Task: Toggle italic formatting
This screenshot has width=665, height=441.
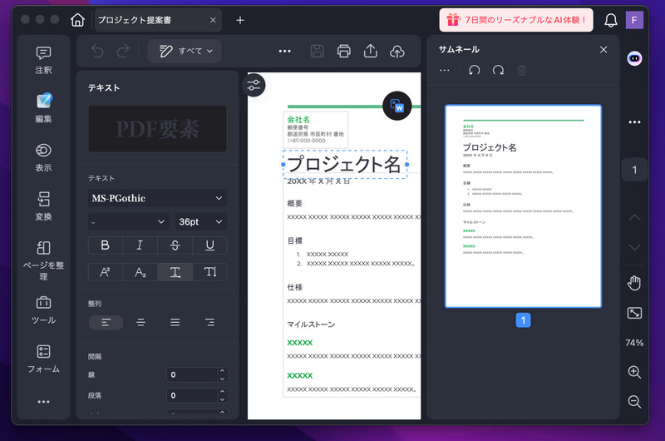Action: click(x=140, y=245)
